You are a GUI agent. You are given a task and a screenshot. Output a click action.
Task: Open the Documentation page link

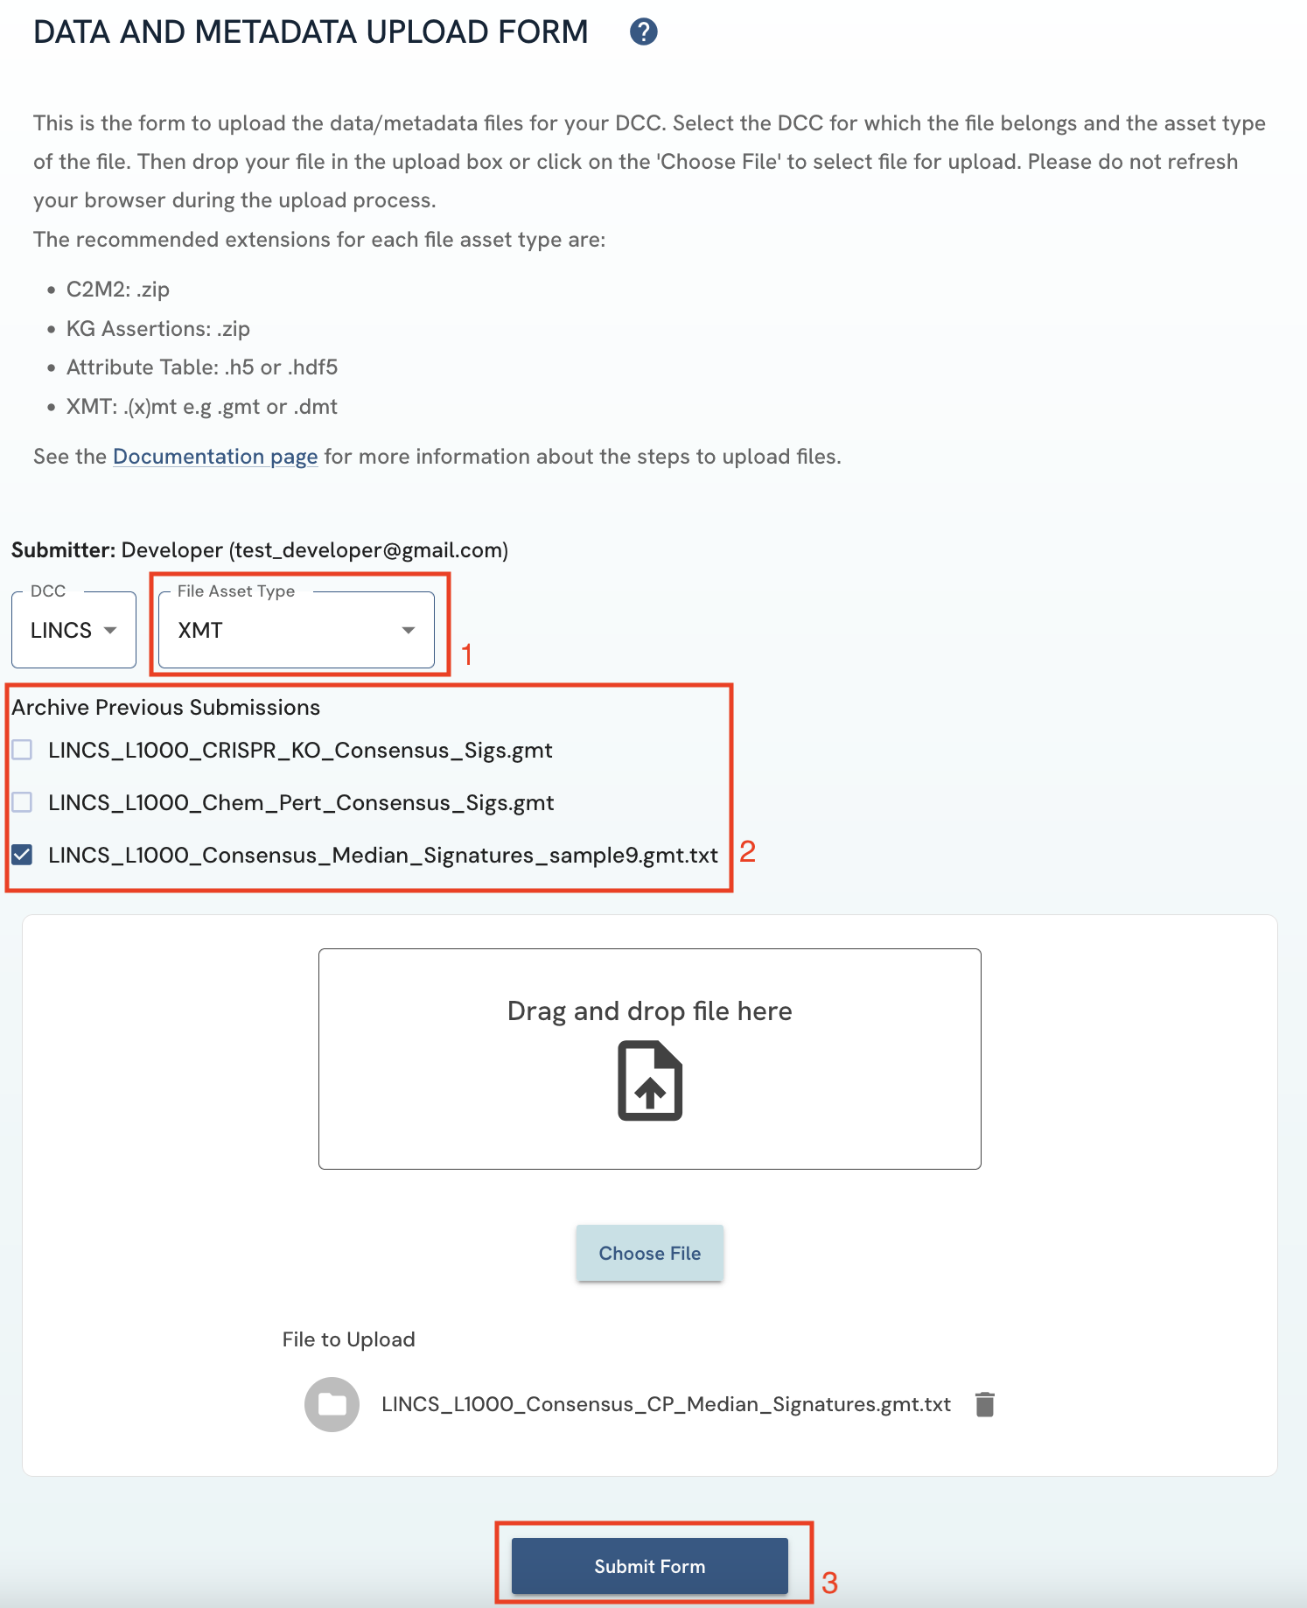point(215,457)
